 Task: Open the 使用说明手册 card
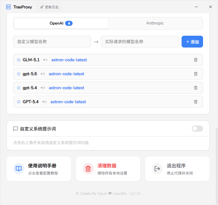tap(39, 169)
